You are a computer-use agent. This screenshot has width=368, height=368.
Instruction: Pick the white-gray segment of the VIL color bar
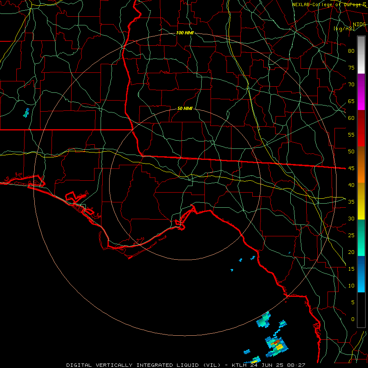pos(361,55)
